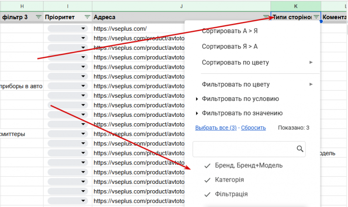Deselect the Фільтрація filter value
This screenshot has width=348, height=207.
point(208,194)
